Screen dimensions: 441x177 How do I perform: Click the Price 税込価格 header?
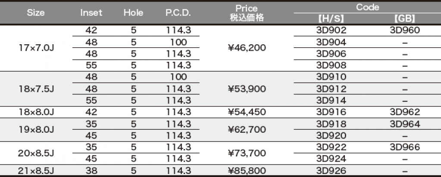(247, 13)
